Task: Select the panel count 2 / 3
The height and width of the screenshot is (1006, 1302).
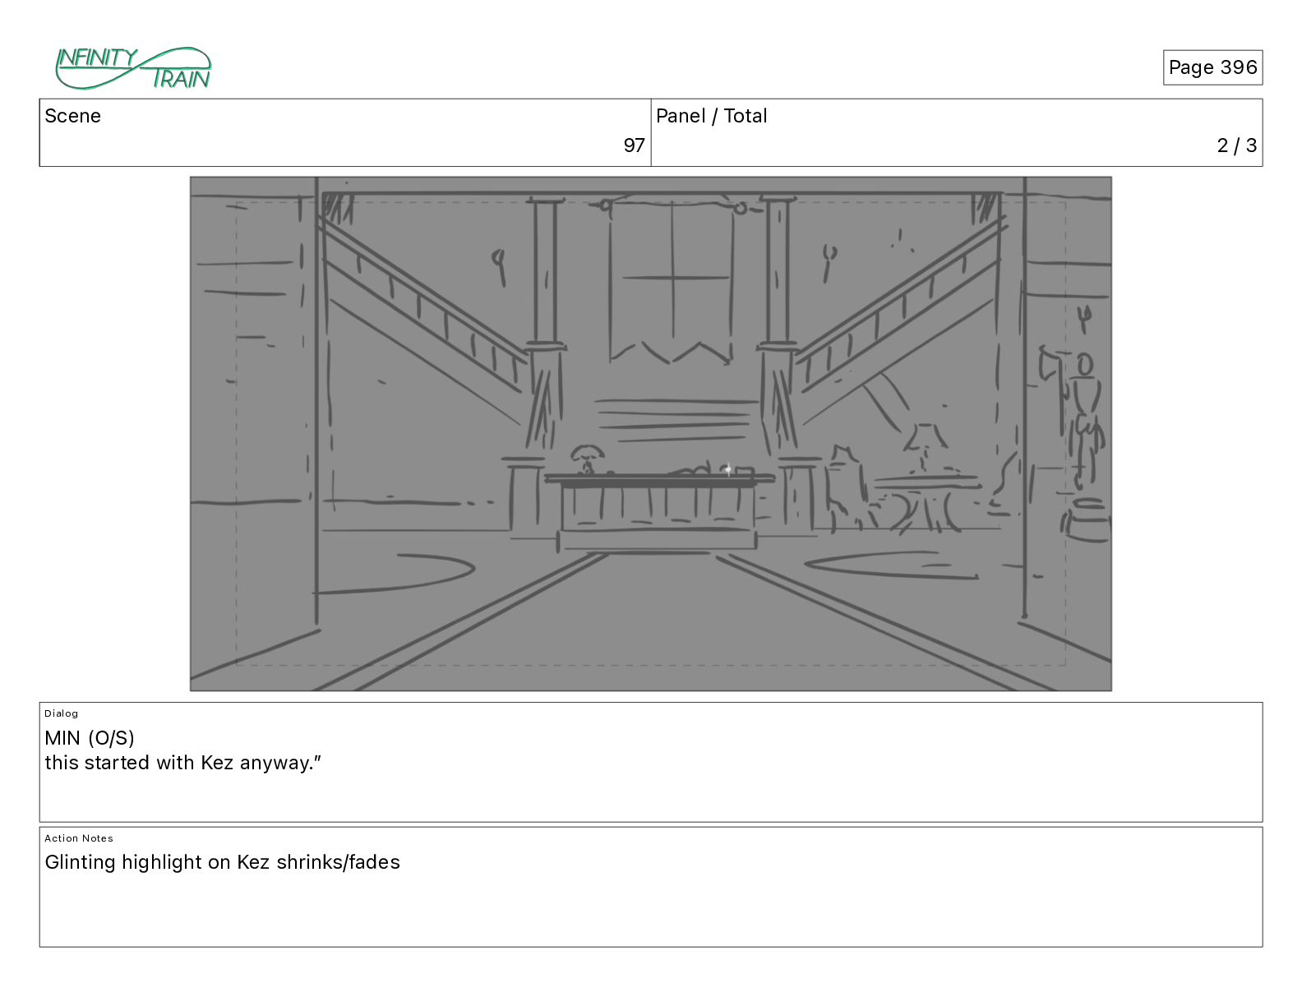Action: point(1236,145)
